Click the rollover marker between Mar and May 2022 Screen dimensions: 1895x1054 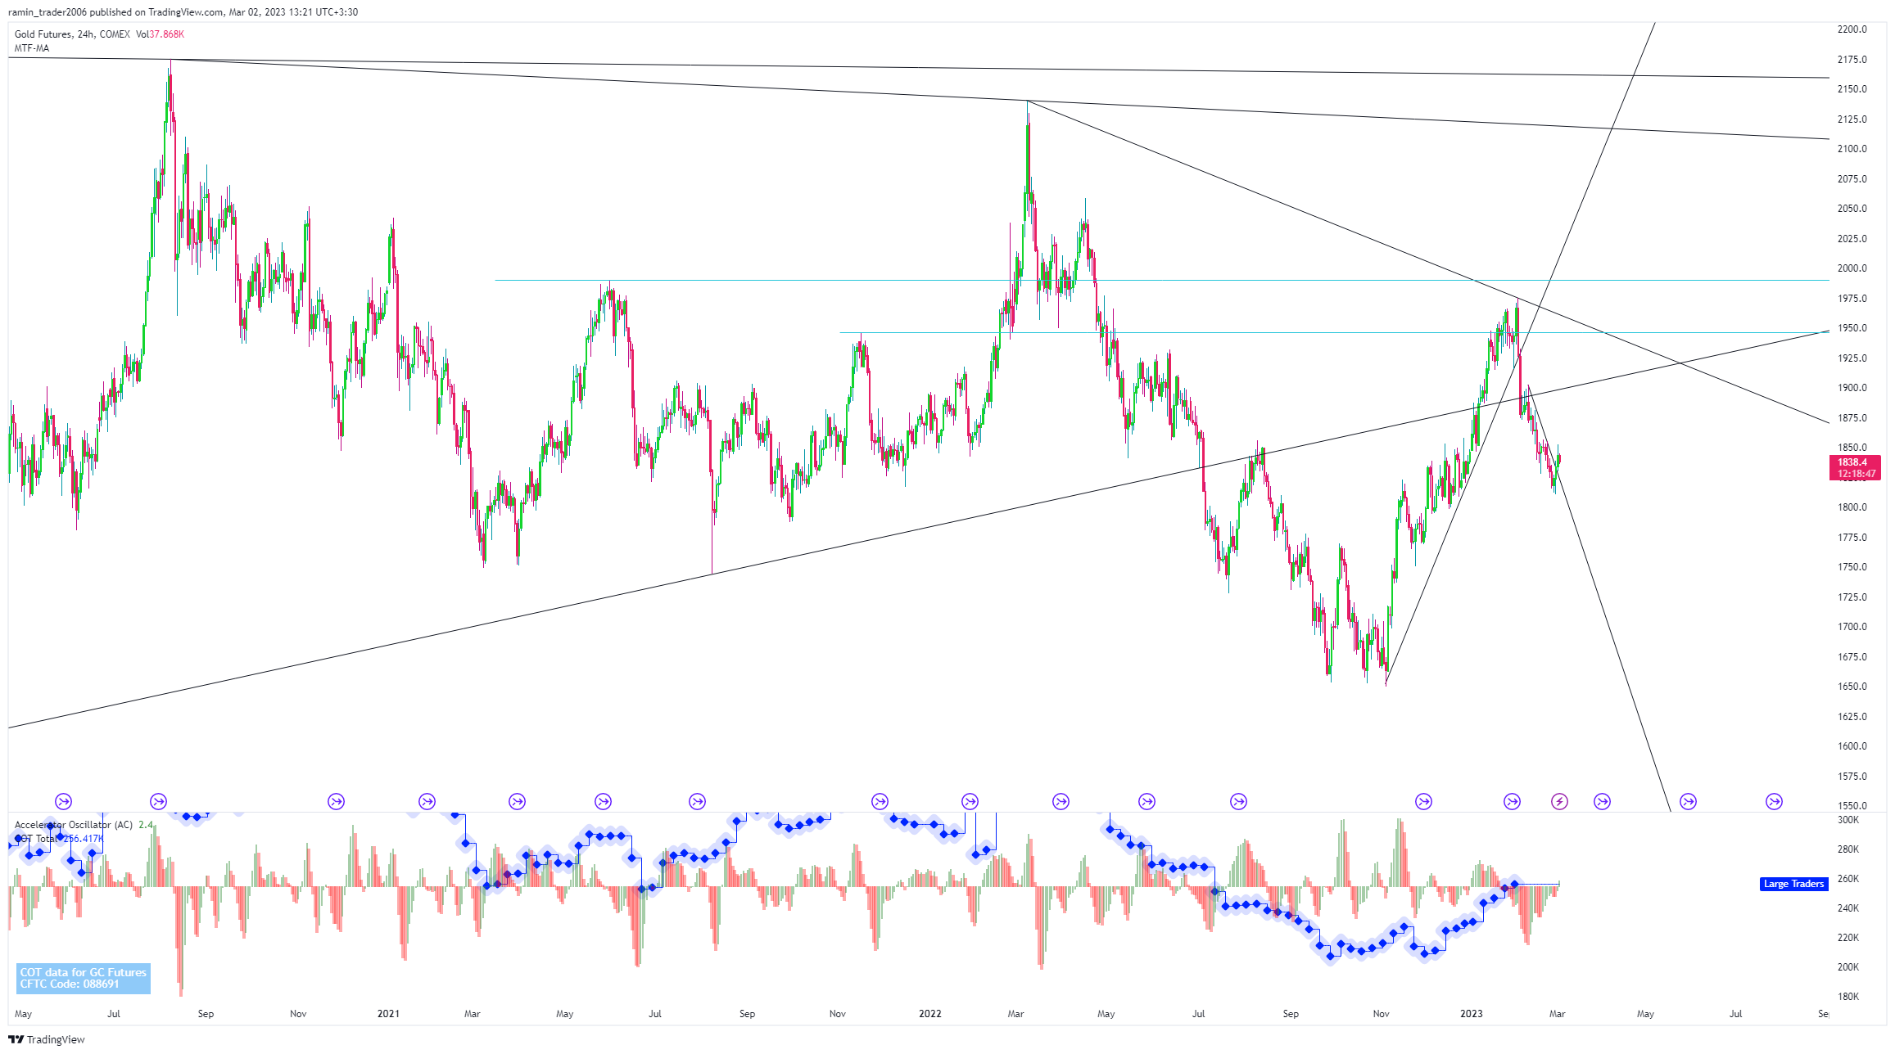click(x=1061, y=801)
